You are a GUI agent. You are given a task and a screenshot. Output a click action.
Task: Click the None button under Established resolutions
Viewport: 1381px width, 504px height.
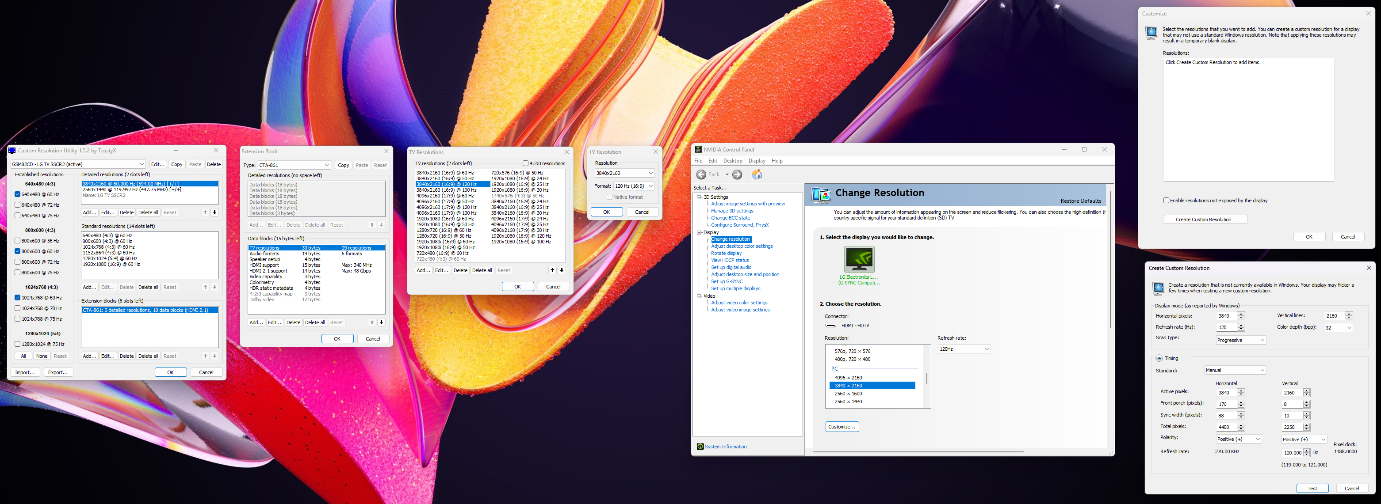(42, 356)
